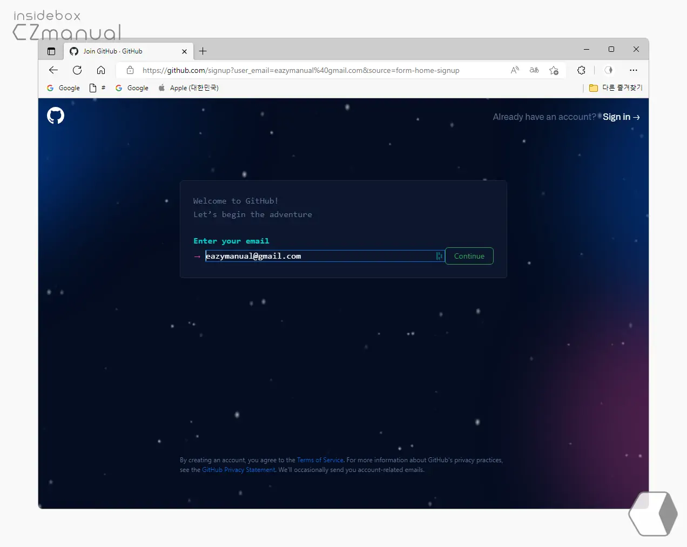Reload the page with the refresh icon
687x547 pixels.
tap(77, 70)
